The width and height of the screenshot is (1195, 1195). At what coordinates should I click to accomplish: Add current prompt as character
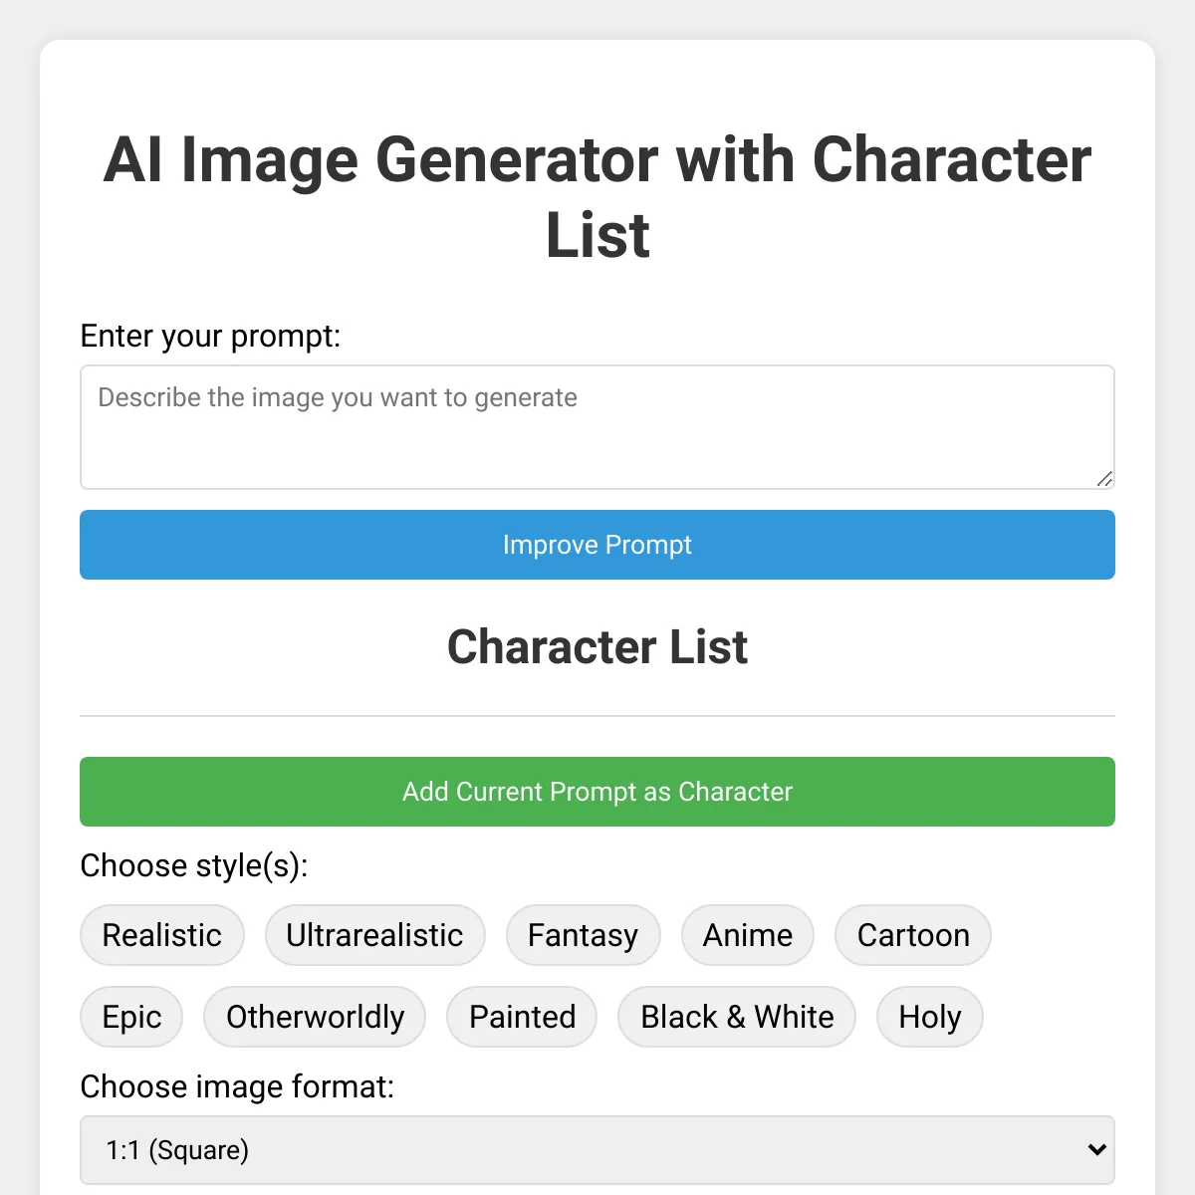coord(597,792)
